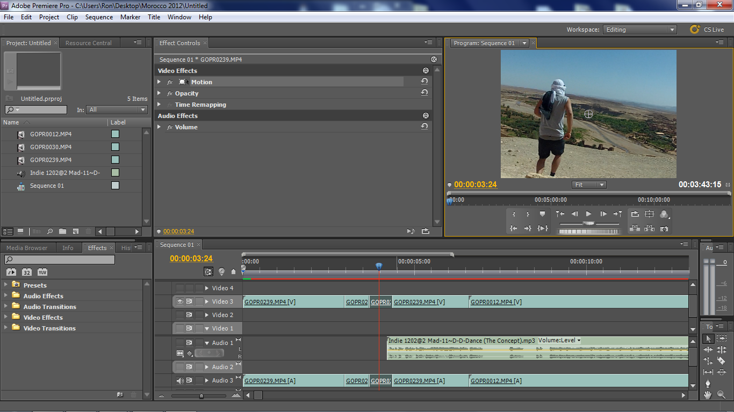
Task: Click the Loop button in Program monitor
Action: tap(635, 214)
